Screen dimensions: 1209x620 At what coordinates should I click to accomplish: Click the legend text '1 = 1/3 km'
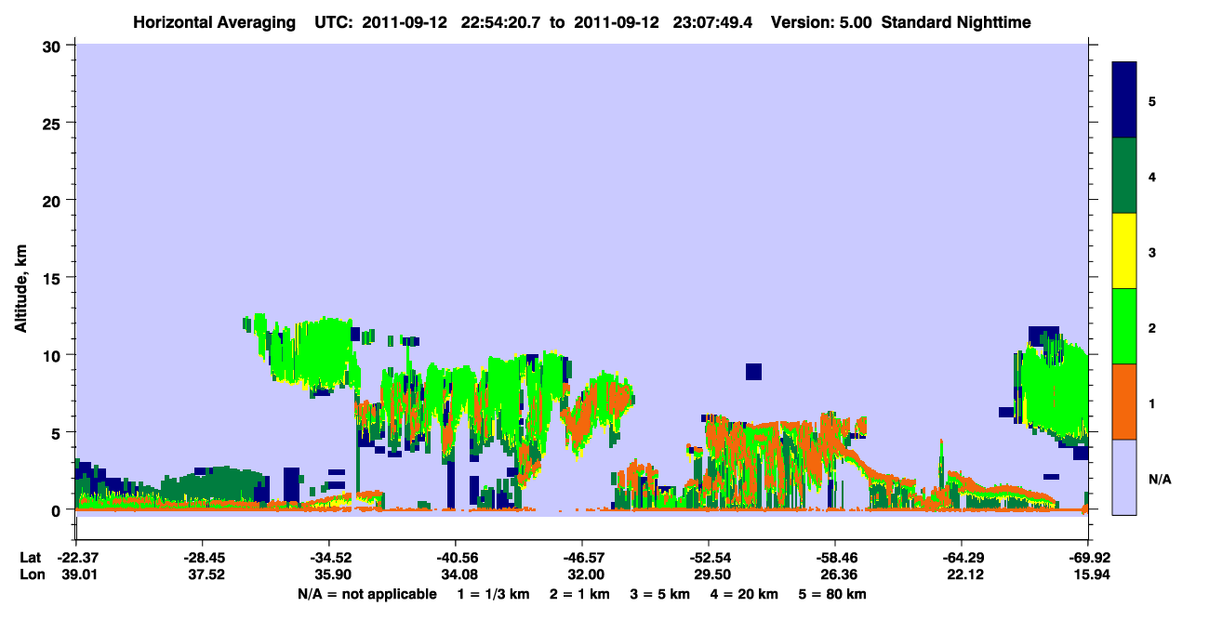pos(495,594)
